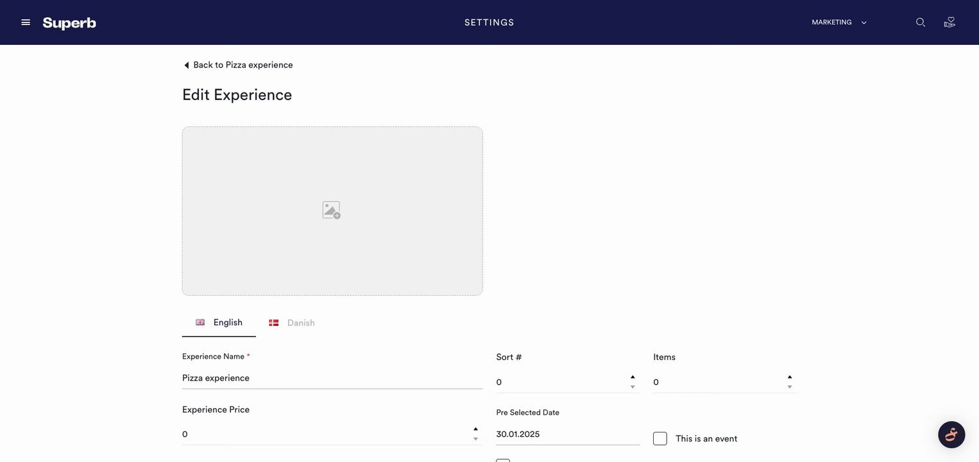Viewport: 979px width, 462px height.
Task: Decrease the Items value
Action: coord(790,387)
